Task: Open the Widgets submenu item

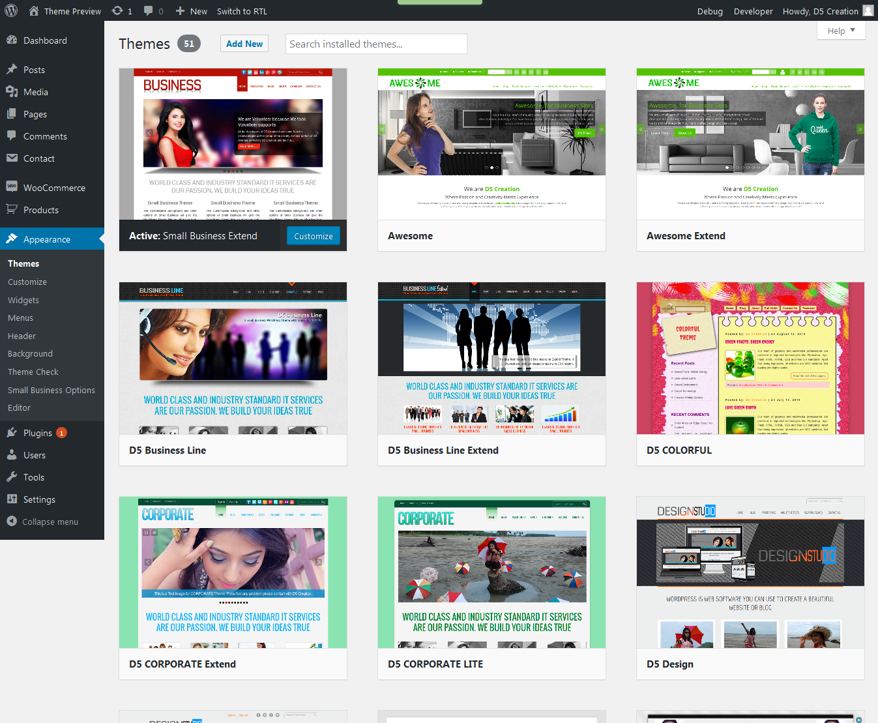Action: (x=23, y=300)
